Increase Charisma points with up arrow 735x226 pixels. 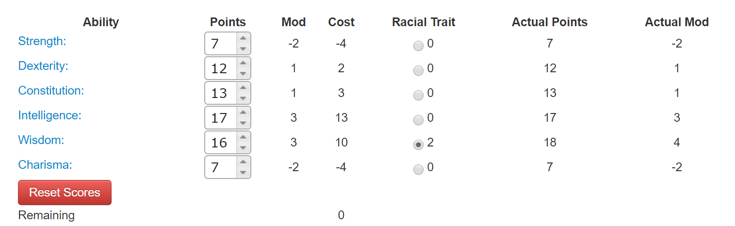(x=243, y=162)
